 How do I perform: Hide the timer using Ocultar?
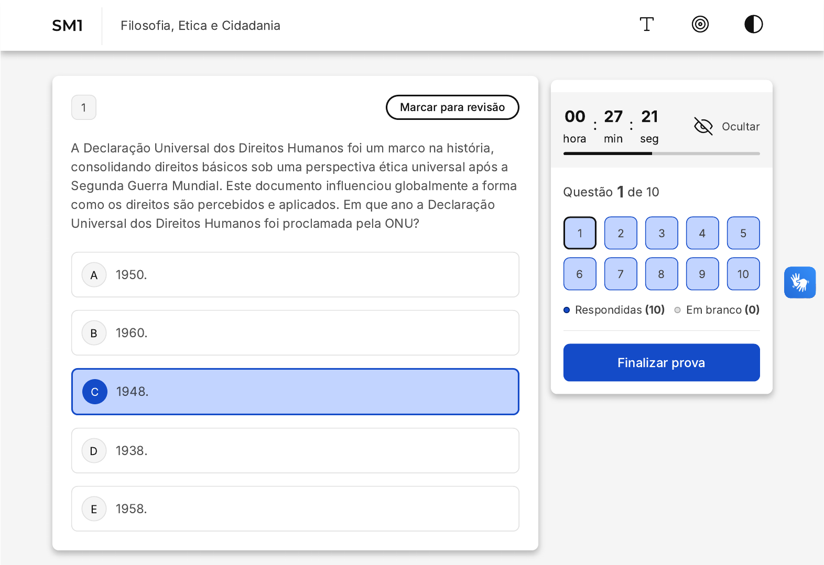pyautogui.click(x=727, y=127)
